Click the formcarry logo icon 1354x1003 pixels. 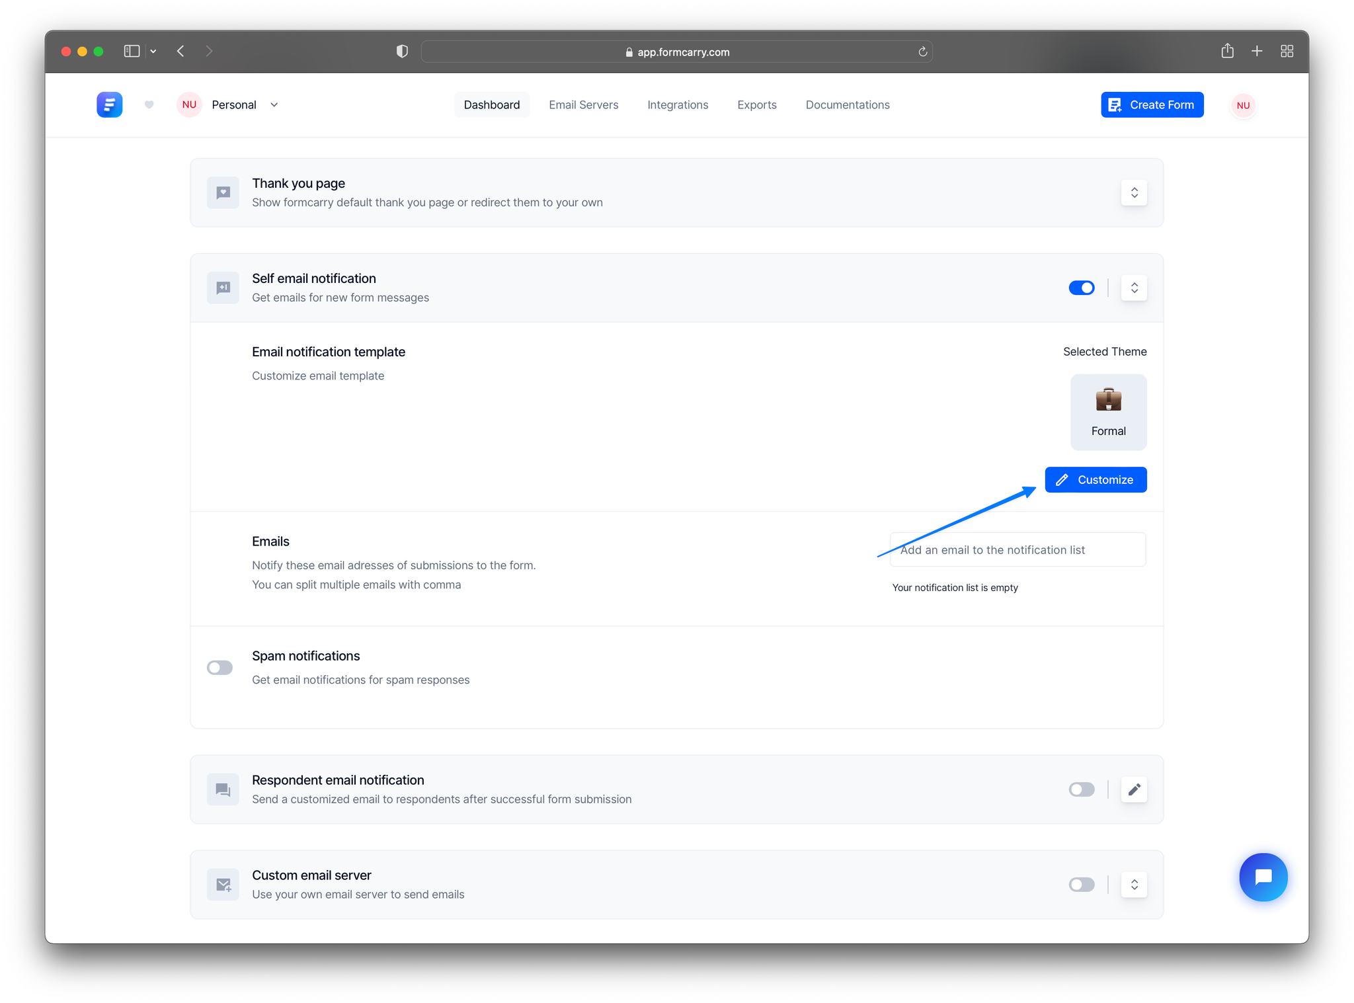click(x=109, y=104)
